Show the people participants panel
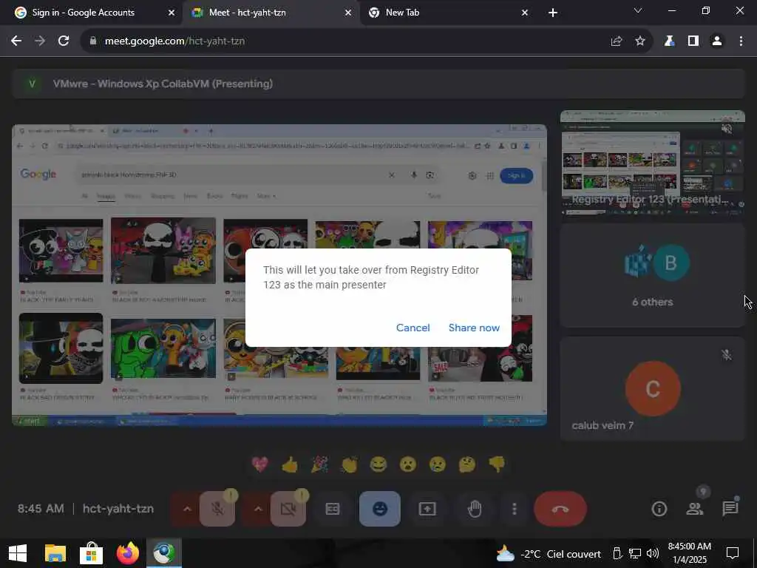This screenshot has height=568, width=757. pos(695,509)
